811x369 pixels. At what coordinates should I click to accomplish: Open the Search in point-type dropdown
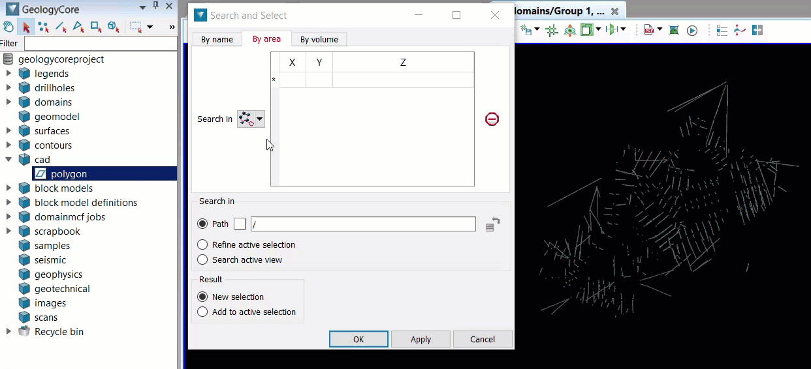tap(260, 119)
